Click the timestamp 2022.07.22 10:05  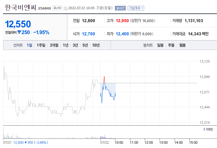[81, 8]
